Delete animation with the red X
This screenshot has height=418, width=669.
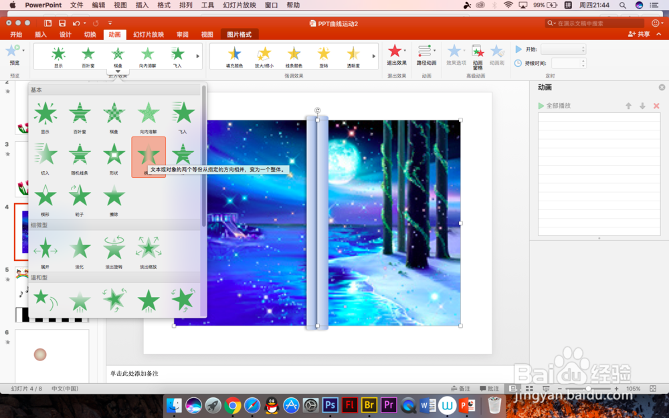coord(656,106)
